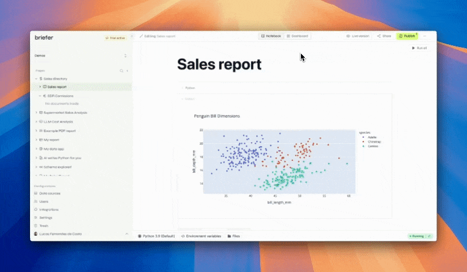Image resolution: width=467 pixels, height=272 pixels.
Task: Open Python 3.9 (Default) environment
Action: pos(156,236)
